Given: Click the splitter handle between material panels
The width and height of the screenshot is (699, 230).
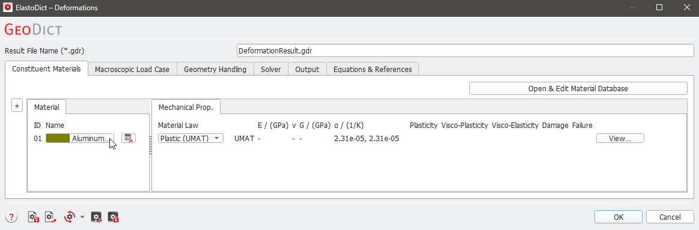Looking at the screenshot, I should (151, 146).
